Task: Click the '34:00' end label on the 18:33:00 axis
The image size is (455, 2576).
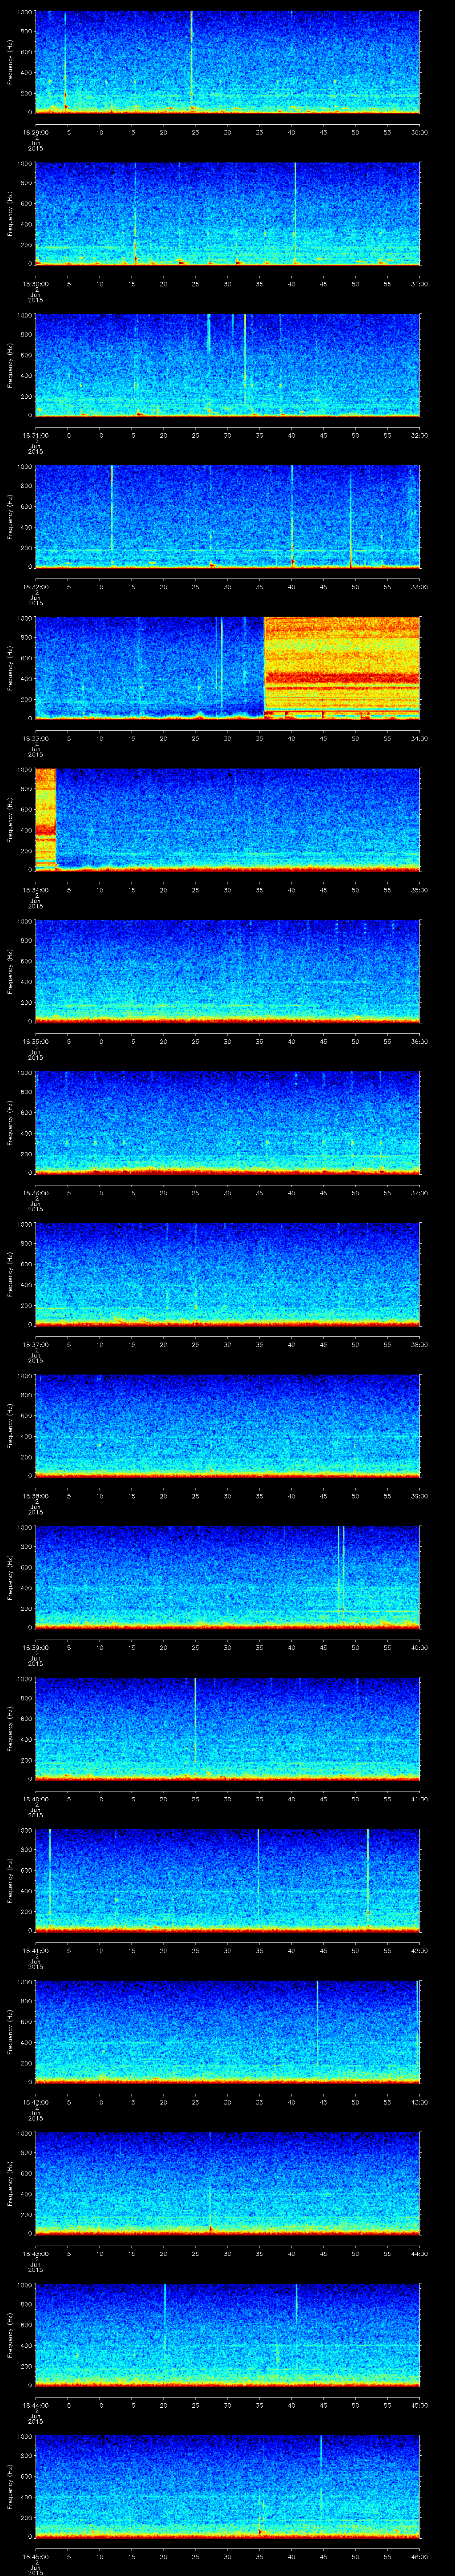Action: (419, 738)
